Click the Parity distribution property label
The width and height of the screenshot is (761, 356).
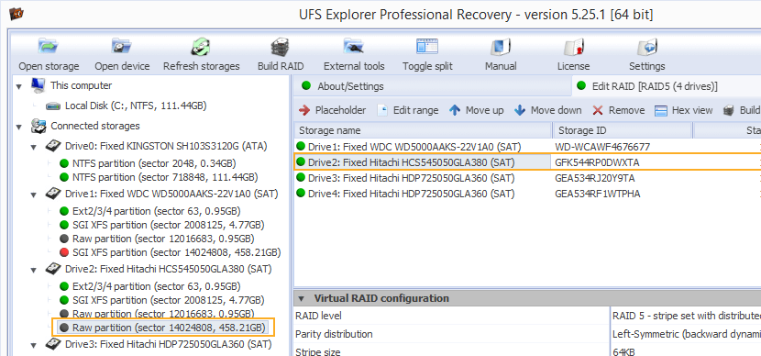[334, 334]
